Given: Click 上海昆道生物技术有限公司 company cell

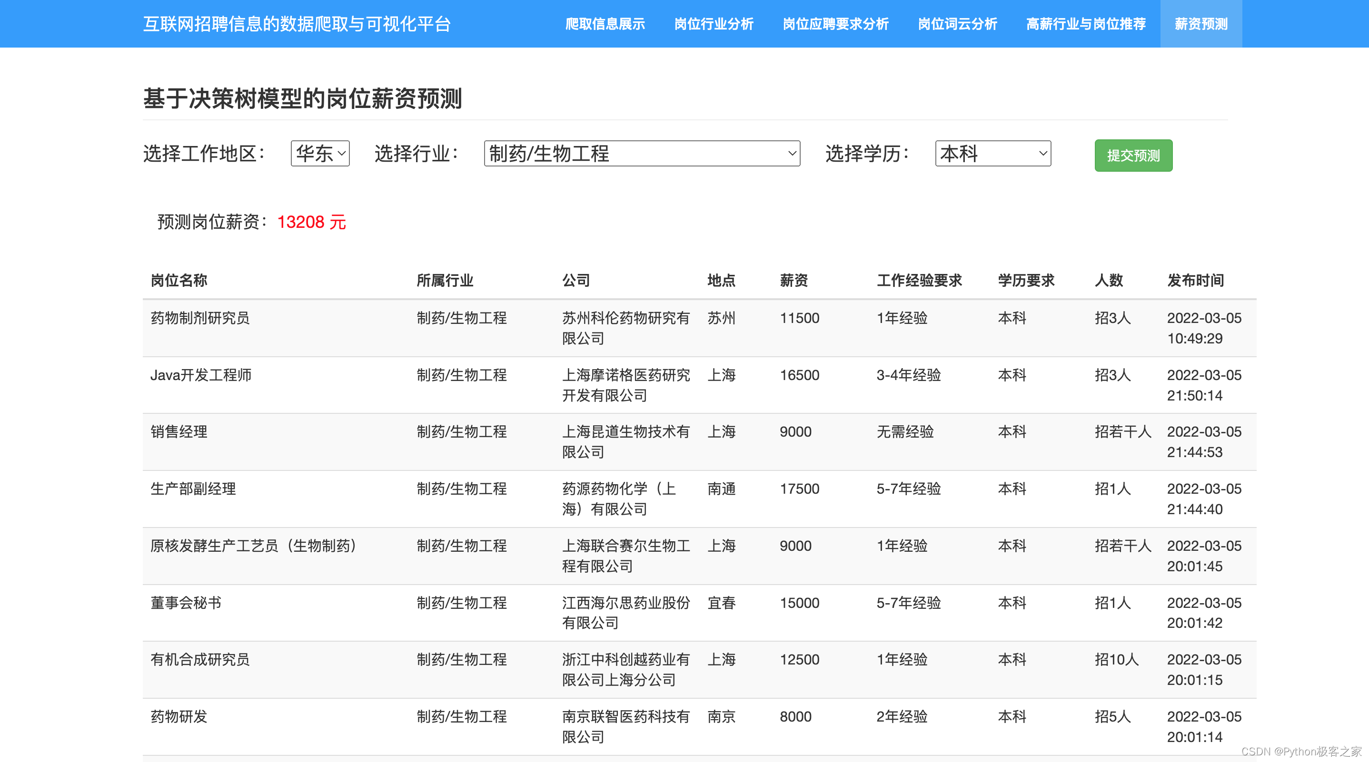Looking at the screenshot, I should click(625, 441).
